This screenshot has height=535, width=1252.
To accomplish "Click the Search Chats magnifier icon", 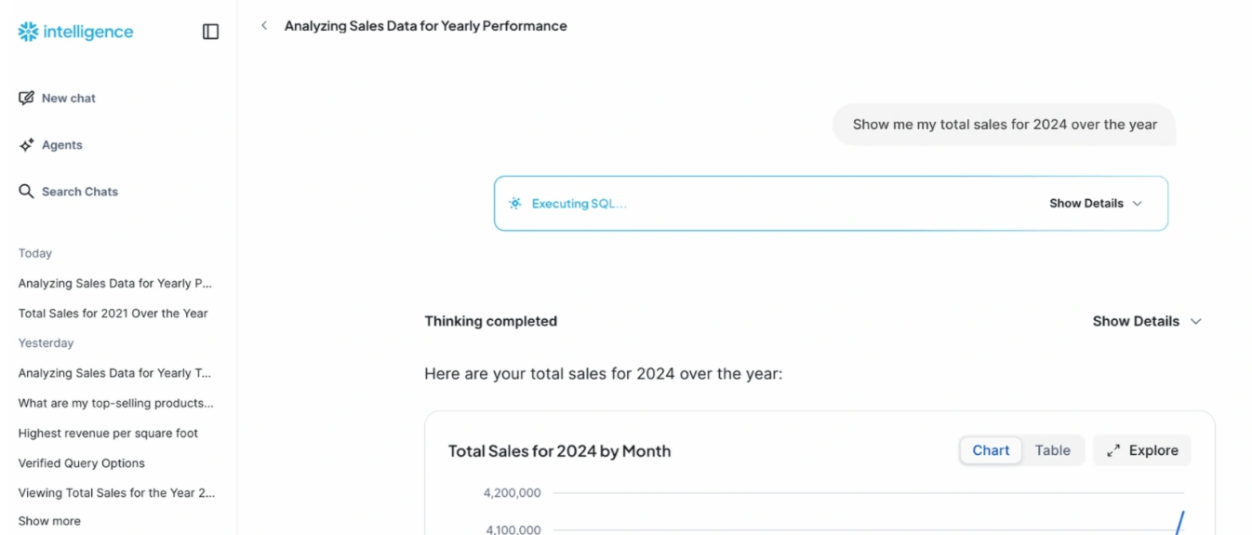I will tap(26, 192).
